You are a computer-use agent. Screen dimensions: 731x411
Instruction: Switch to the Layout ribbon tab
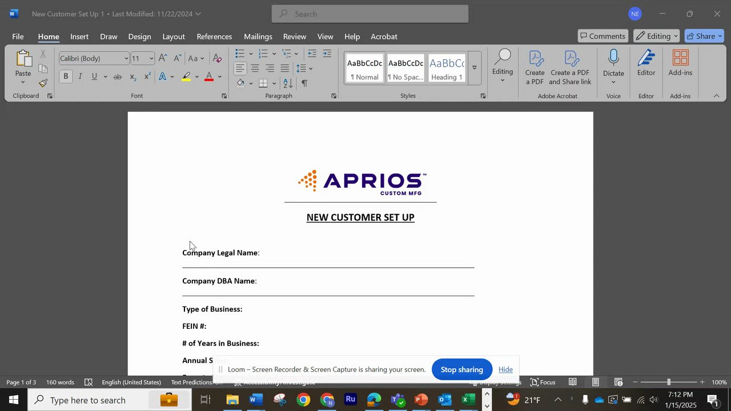pos(174,37)
